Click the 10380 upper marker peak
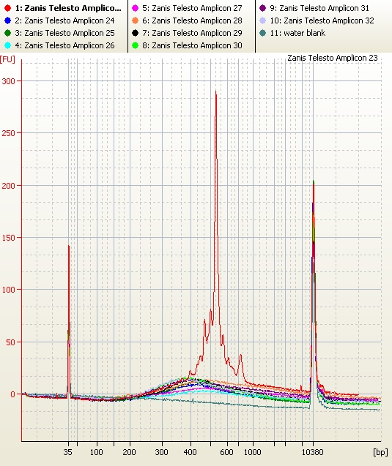The width and height of the screenshot is (392, 466). (314, 183)
